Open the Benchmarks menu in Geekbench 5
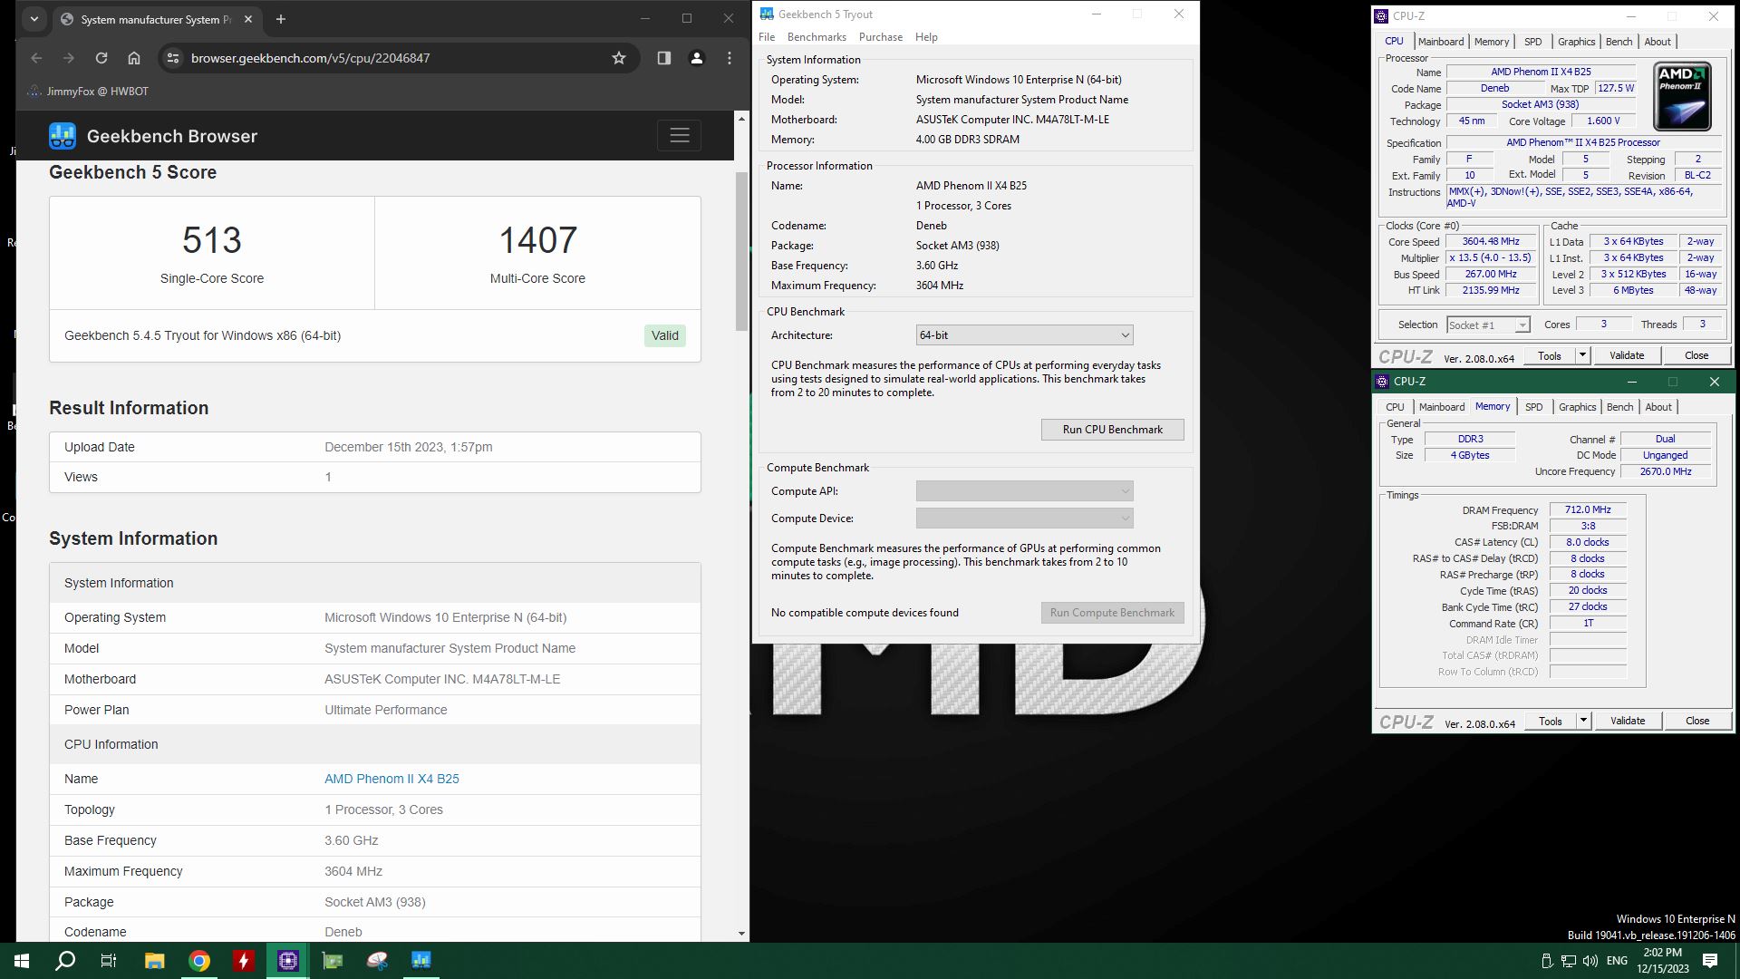This screenshot has height=979, width=1740. pyautogui.click(x=817, y=37)
